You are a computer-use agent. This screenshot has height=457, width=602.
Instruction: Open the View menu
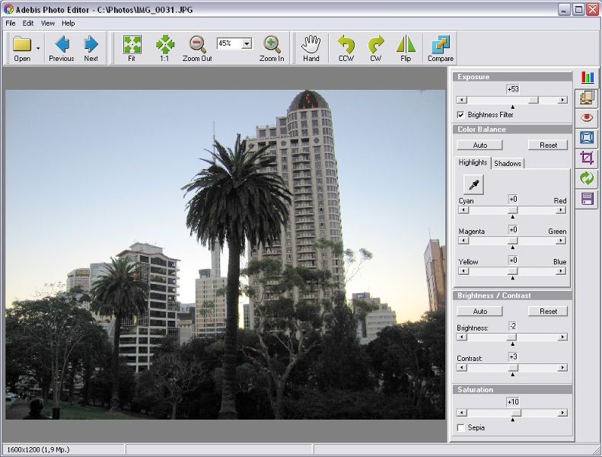pos(48,24)
